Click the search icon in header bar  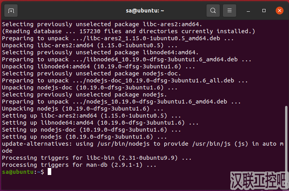[213, 11]
